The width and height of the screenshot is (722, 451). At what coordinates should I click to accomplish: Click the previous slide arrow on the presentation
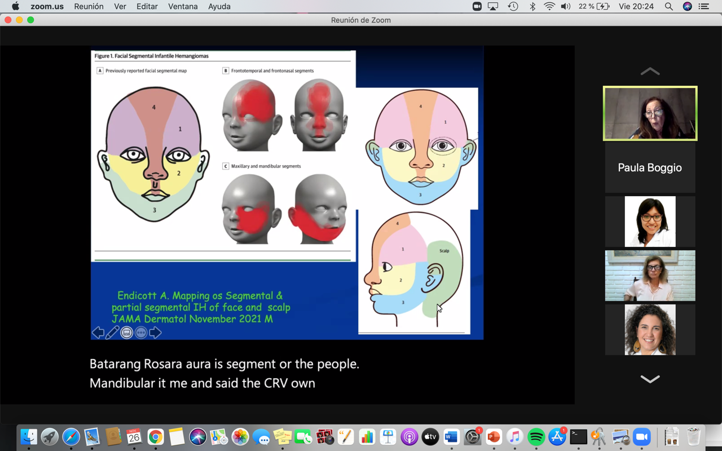98,333
